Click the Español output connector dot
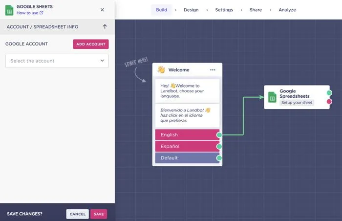This screenshot has height=221, width=342. tap(219, 146)
